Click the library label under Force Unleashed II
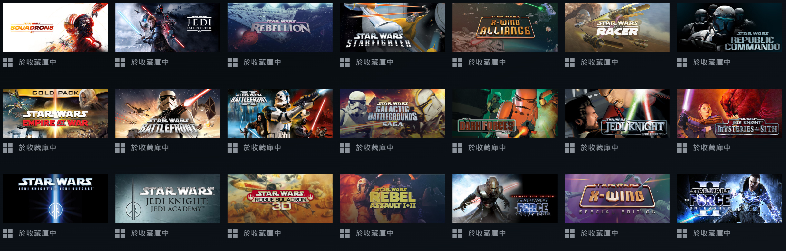This screenshot has height=251, width=786. pyautogui.click(x=712, y=233)
